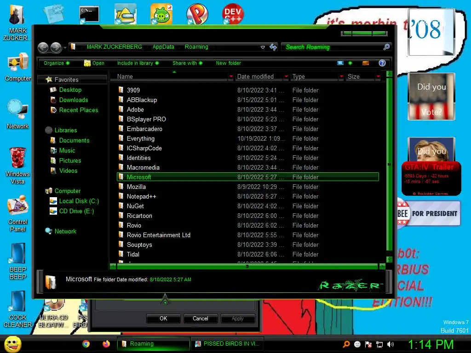This screenshot has height=353, width=471.
Task: Open the Include in library menu
Action: tap(138, 63)
